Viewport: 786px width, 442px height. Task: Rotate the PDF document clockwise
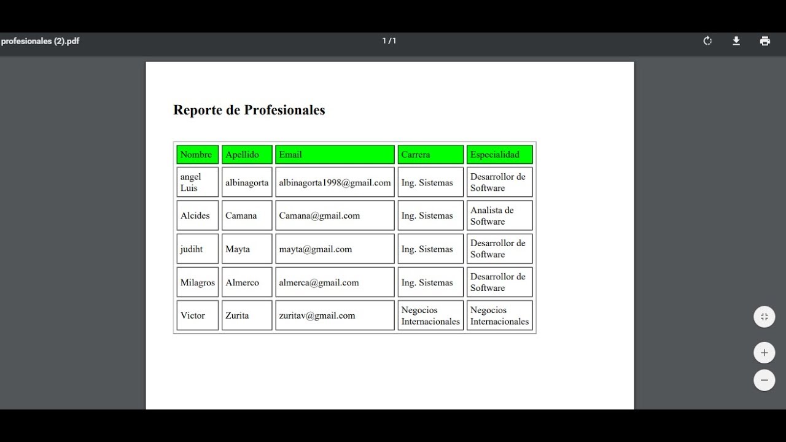click(707, 41)
